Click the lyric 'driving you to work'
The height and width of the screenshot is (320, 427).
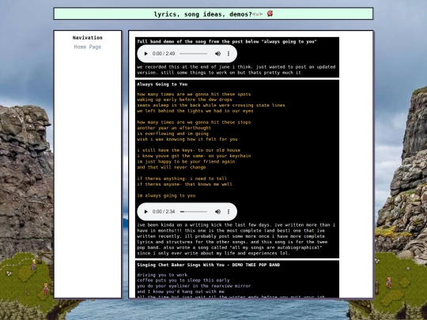162,275
